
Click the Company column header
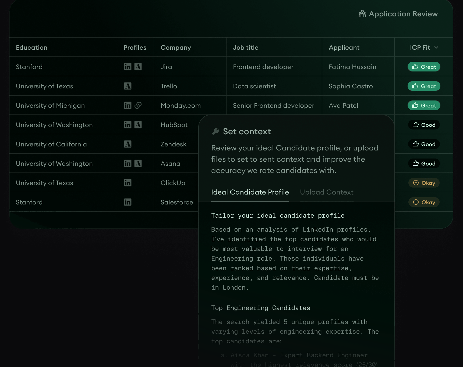(176, 48)
